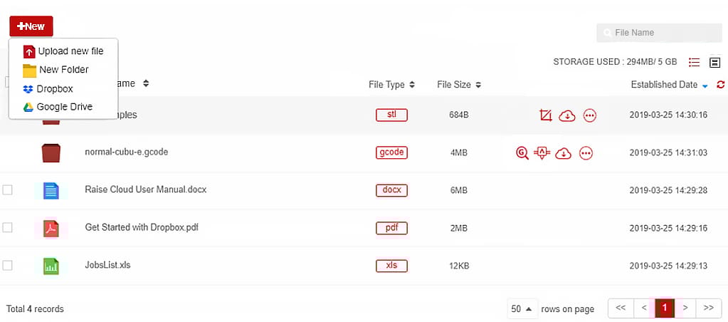The width and height of the screenshot is (728, 322).
Task: Click the red New button
Action: (31, 26)
